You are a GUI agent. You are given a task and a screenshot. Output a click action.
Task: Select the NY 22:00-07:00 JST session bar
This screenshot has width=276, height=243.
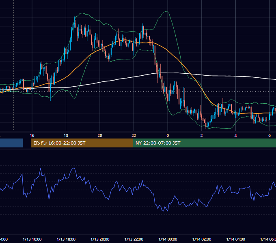(x=204, y=143)
